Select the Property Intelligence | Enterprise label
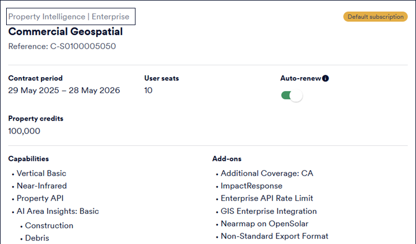The image size is (416, 244). 69,16
